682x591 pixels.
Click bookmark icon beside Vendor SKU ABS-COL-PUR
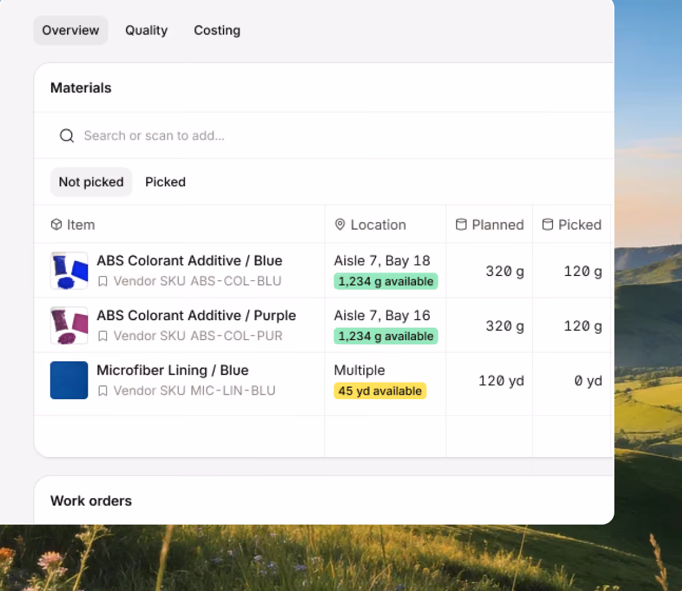pos(103,336)
